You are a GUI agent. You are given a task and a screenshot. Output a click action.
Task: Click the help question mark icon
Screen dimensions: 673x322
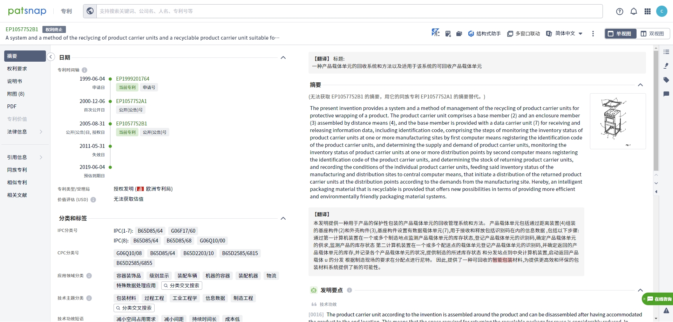[x=619, y=12]
